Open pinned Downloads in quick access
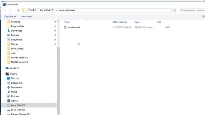 (16, 31)
